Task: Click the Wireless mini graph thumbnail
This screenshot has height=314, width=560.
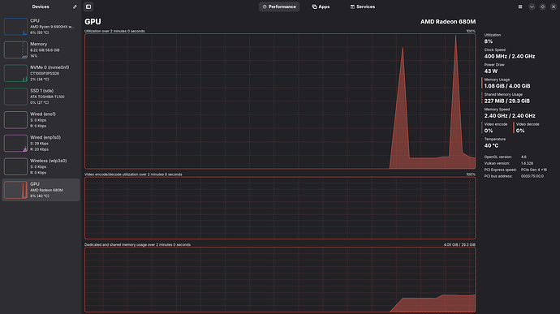Action: 15,166
